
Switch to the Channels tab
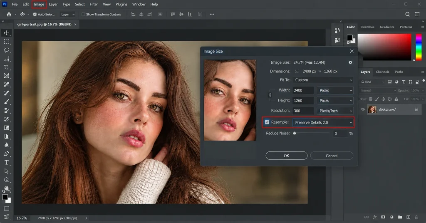(x=383, y=72)
